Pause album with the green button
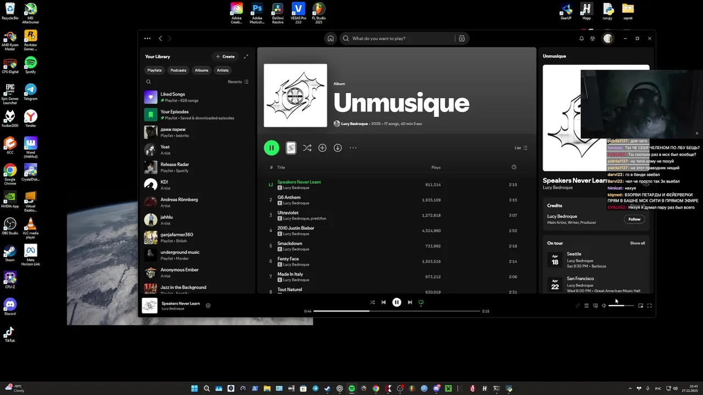 click(271, 148)
